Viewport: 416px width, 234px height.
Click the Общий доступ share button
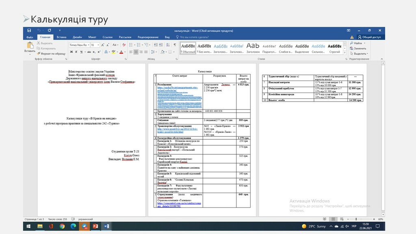point(369,37)
